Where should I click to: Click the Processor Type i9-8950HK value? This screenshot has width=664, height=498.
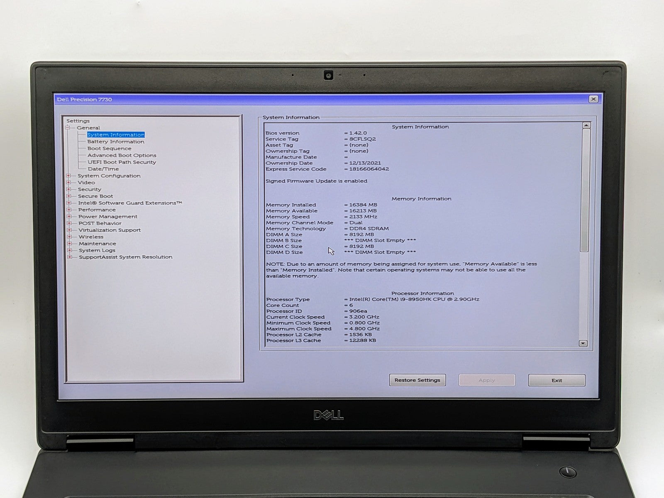(414, 299)
